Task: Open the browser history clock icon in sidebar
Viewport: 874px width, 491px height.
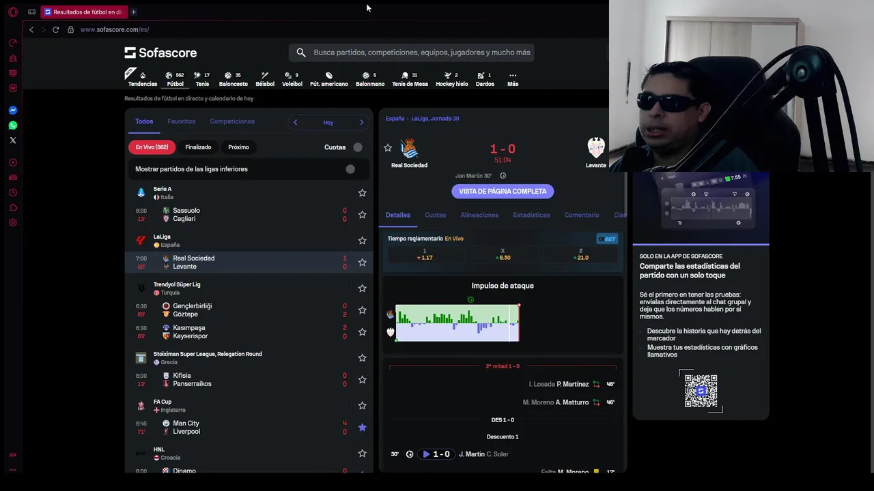Action: pyautogui.click(x=12, y=192)
